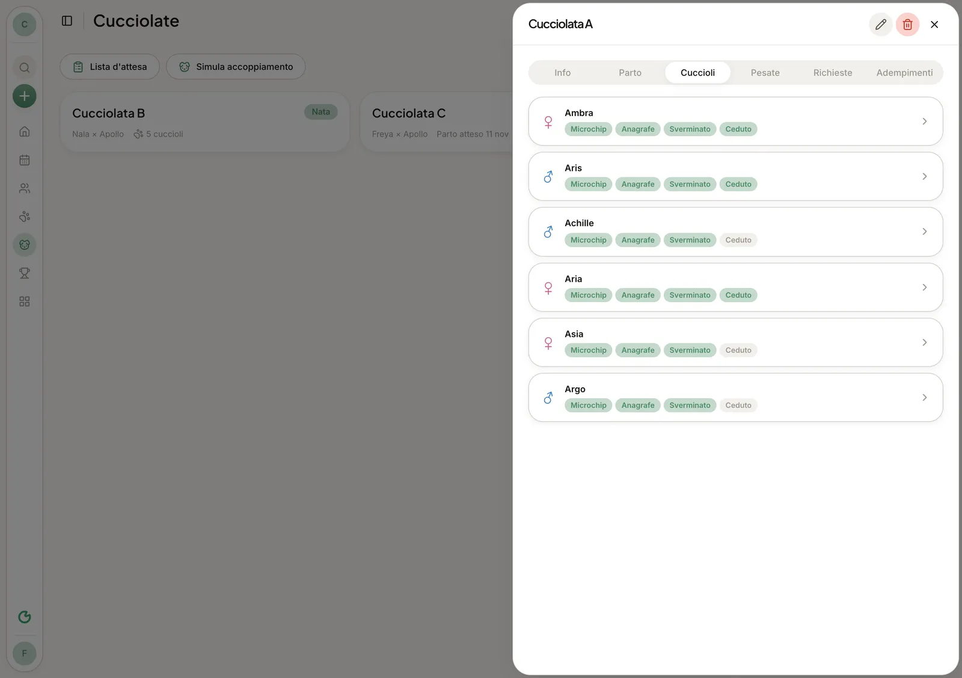Open the paw print icon in sidebar
The width and height of the screenshot is (962, 678).
[25, 217]
